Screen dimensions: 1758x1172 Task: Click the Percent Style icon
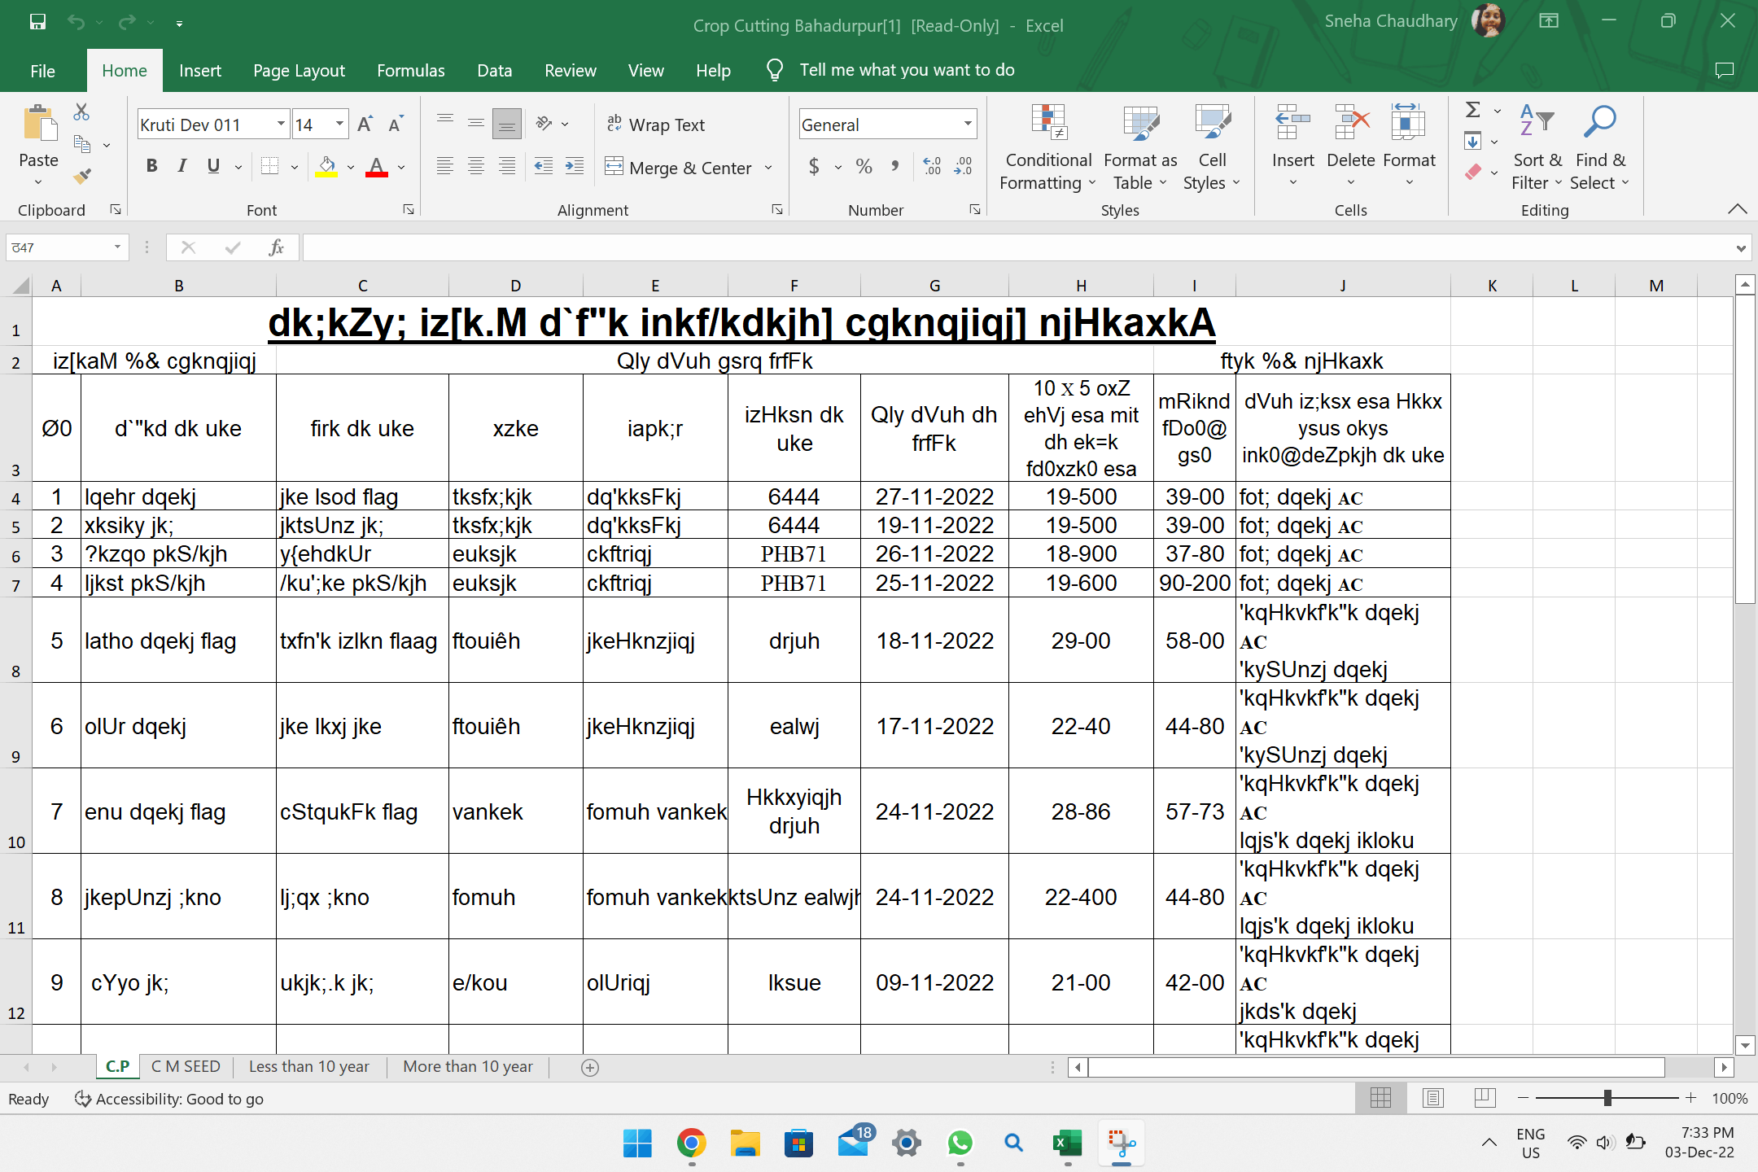coord(864,167)
